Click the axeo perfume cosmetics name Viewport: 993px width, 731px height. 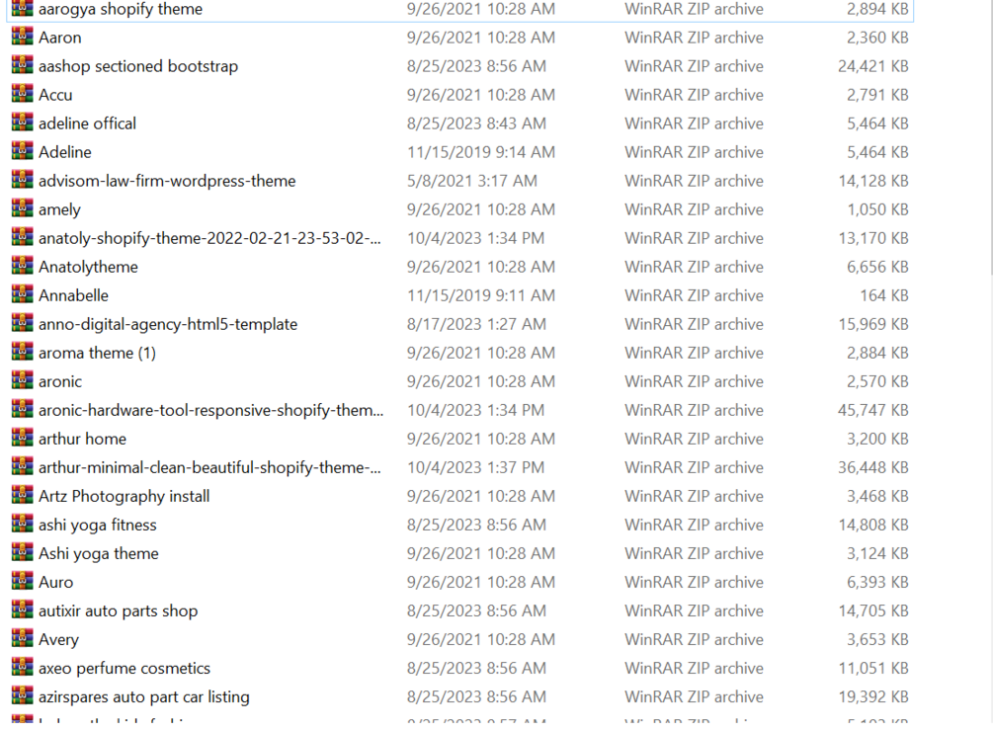pos(124,669)
